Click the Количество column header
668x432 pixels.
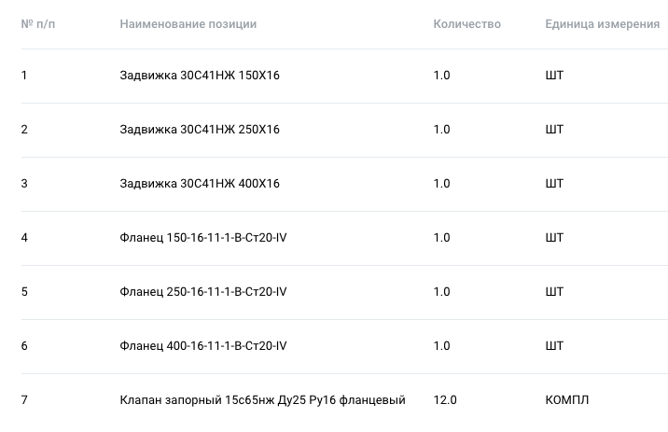click(x=466, y=24)
